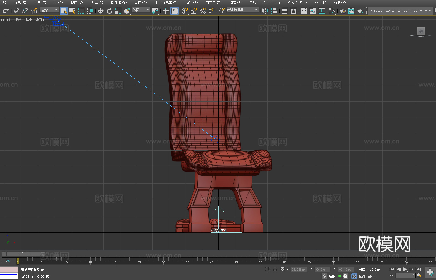Open the project path 3ds Max 2022 dropdown
This screenshot has height=280, width=436.
coord(400,11)
